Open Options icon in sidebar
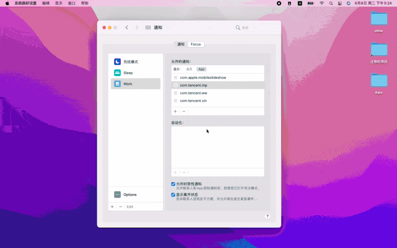This screenshot has width=397, height=248. 117,194
